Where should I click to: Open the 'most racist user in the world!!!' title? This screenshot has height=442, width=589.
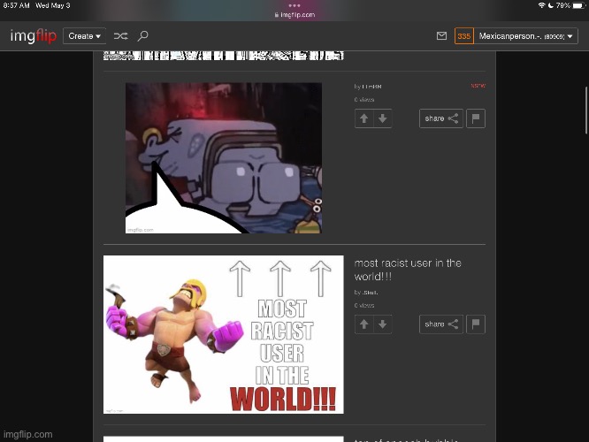tap(408, 270)
